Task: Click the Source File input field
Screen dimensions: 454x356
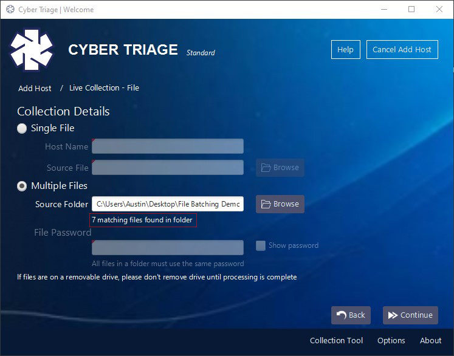Action: [x=168, y=167]
